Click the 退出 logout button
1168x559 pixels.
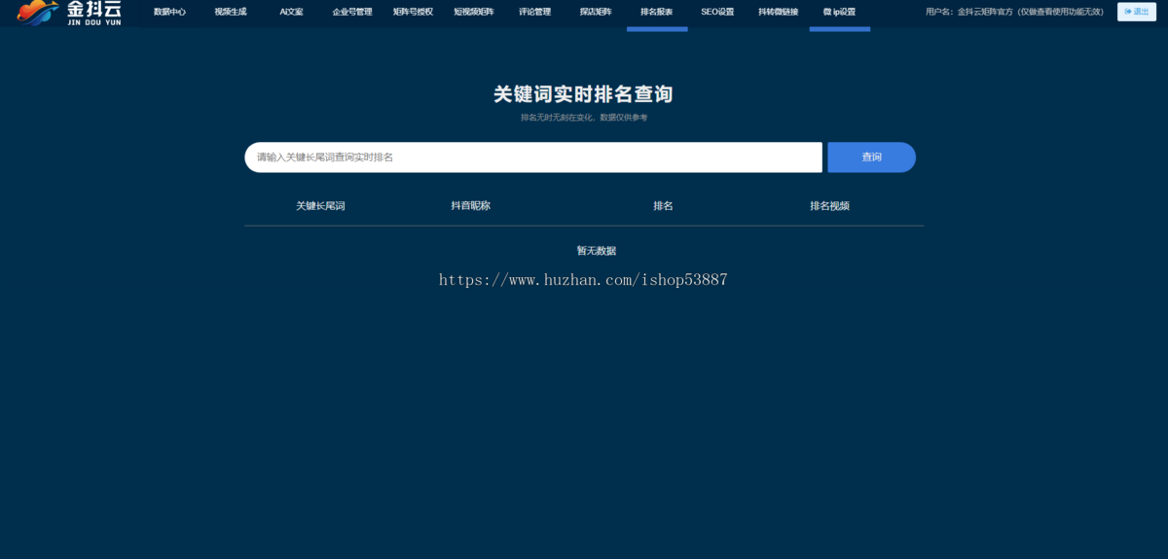(x=1136, y=12)
